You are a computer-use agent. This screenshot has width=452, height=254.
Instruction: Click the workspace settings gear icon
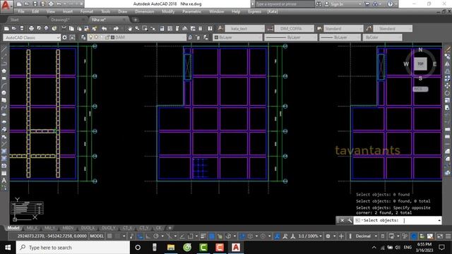point(64,37)
